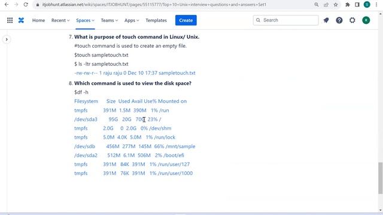Click the zoom magnifier icon in the address bar

coord(317,5)
